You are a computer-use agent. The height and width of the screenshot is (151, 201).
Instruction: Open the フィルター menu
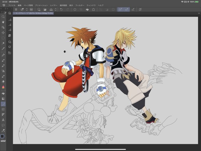(80, 5)
